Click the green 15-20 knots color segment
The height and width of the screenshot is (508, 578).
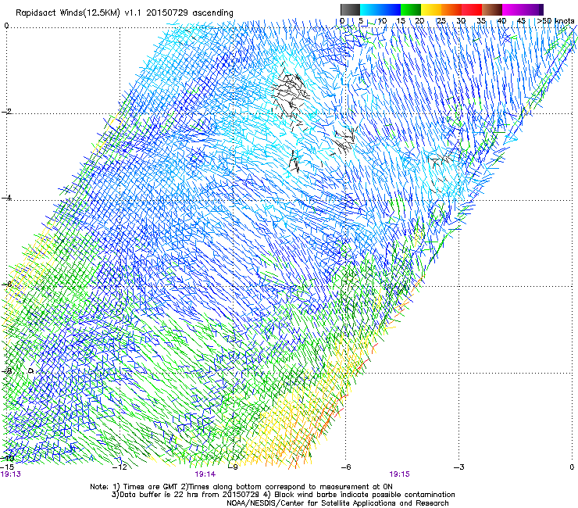pos(411,9)
